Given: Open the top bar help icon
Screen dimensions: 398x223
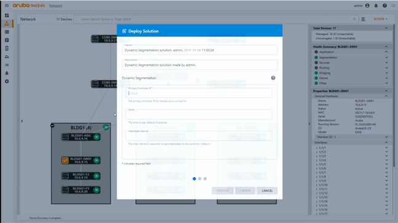Looking at the screenshot, I should pyautogui.click(x=385, y=6).
